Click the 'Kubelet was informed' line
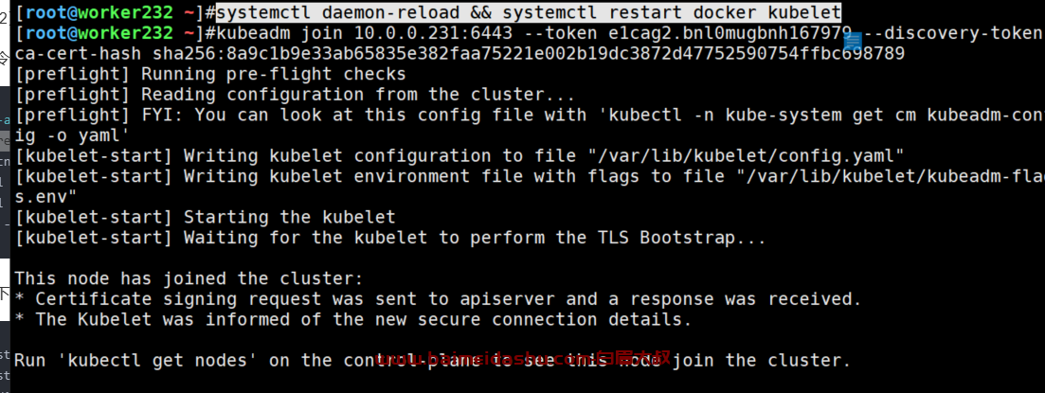The width and height of the screenshot is (1045, 393). coord(353,320)
